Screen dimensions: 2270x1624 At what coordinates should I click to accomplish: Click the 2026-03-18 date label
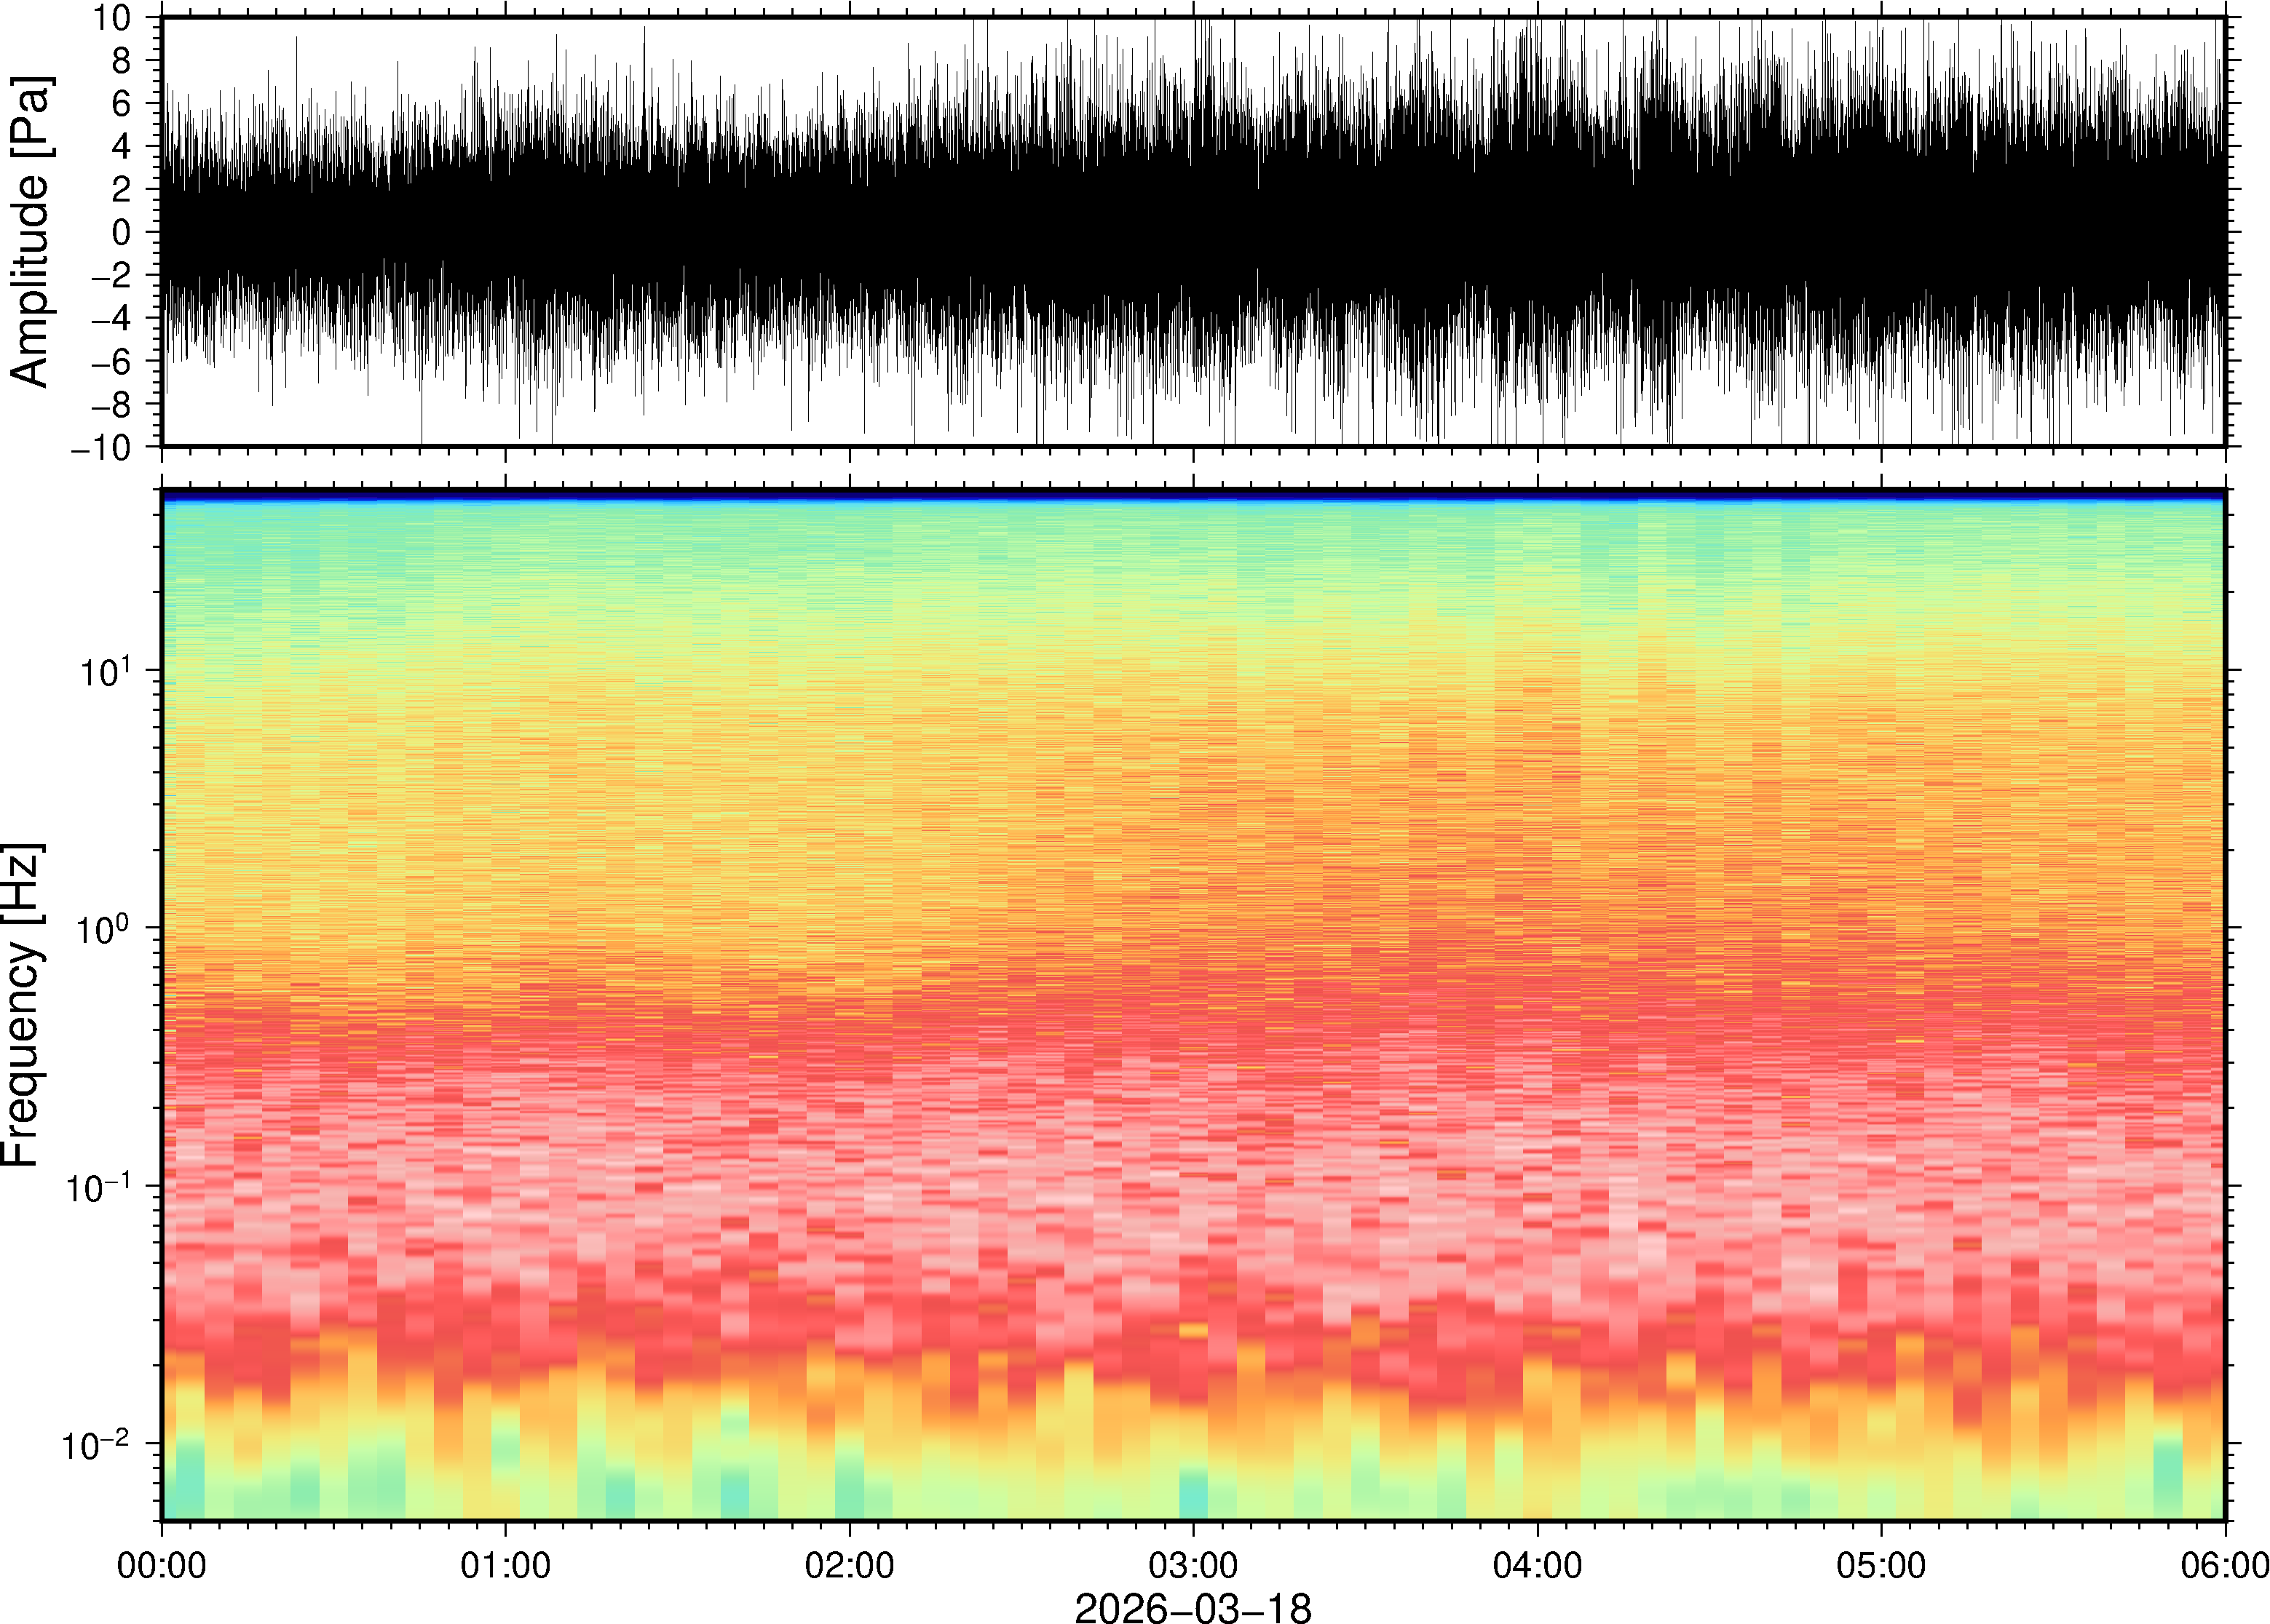point(1193,1607)
